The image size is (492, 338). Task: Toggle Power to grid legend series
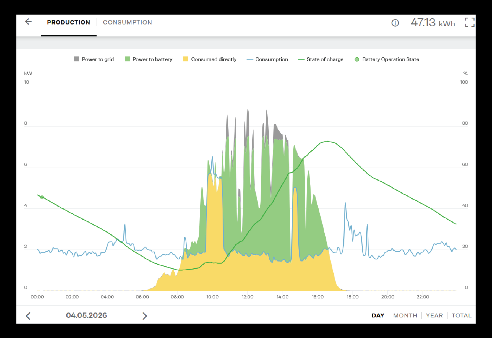click(x=94, y=59)
